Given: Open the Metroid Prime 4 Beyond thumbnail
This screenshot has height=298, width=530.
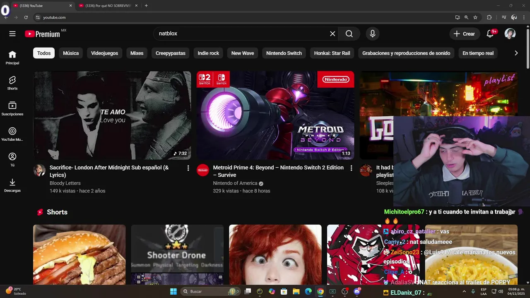Looking at the screenshot, I should click(275, 115).
